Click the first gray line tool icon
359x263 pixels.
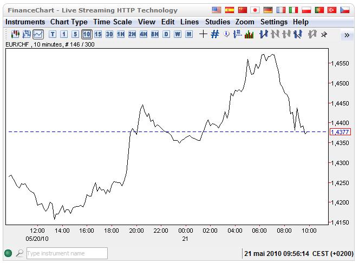pyautogui.click(x=275, y=34)
